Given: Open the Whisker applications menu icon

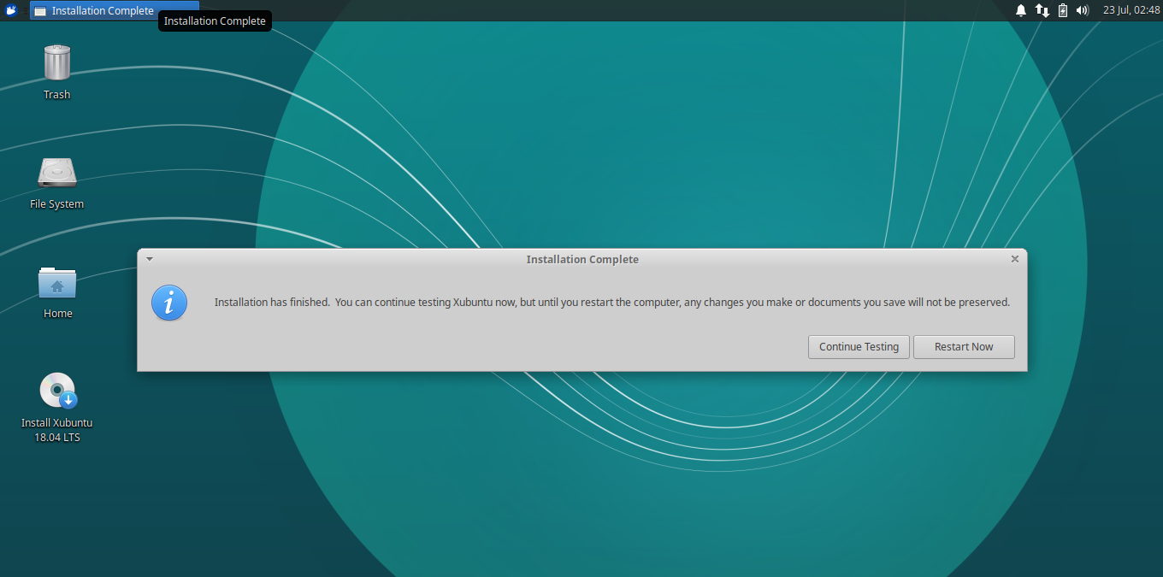Looking at the screenshot, I should click(11, 10).
